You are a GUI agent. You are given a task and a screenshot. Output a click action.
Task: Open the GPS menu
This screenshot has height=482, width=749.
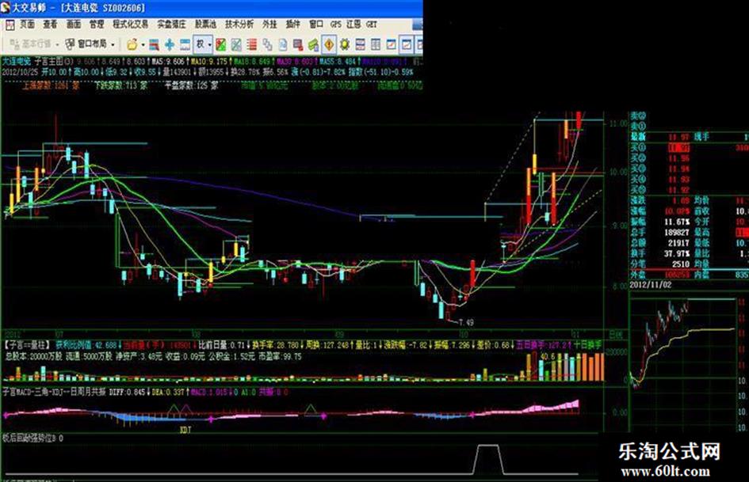click(336, 25)
